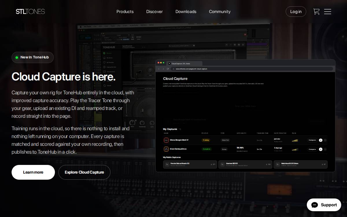This screenshot has height=217, width=347.
Task: Click the 271 download count
Action: pyautogui.click(x=214, y=164)
